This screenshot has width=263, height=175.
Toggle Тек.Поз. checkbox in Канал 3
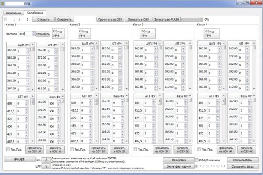point(135,149)
